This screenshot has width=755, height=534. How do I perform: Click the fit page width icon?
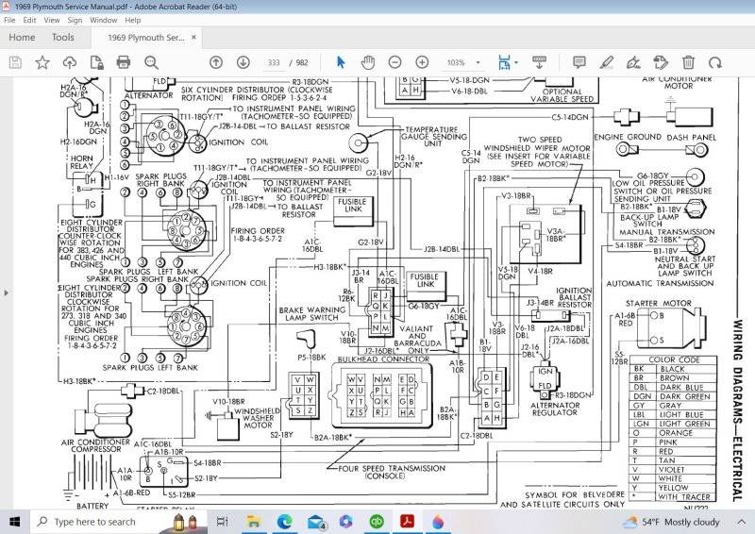(504, 62)
